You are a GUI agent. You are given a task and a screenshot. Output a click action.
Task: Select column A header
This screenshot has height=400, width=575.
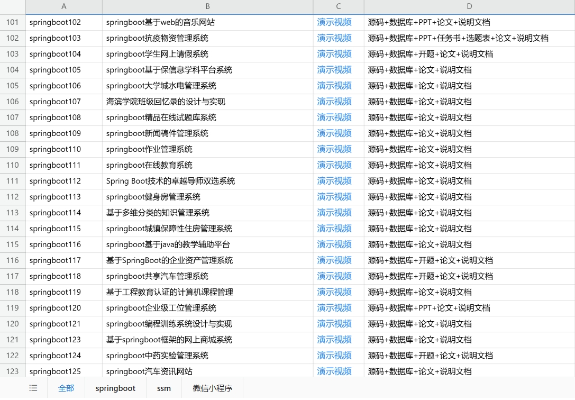pos(64,6)
